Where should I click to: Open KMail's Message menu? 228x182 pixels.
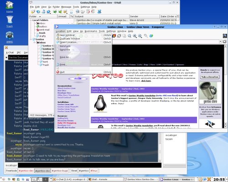(x=66, y=7)
